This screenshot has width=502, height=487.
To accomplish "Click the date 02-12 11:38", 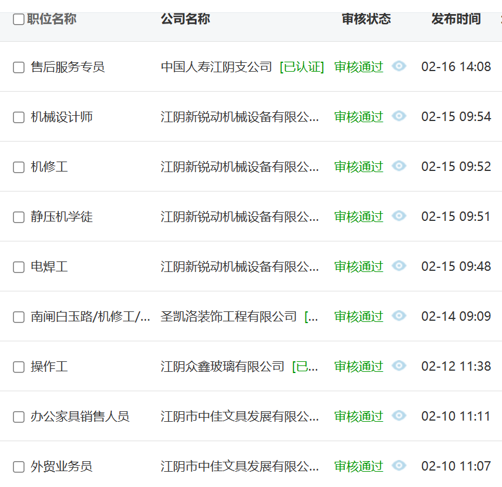I will coord(456,366).
